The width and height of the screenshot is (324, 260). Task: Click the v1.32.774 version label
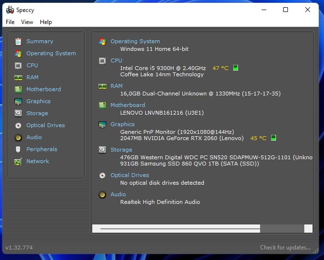click(19, 248)
